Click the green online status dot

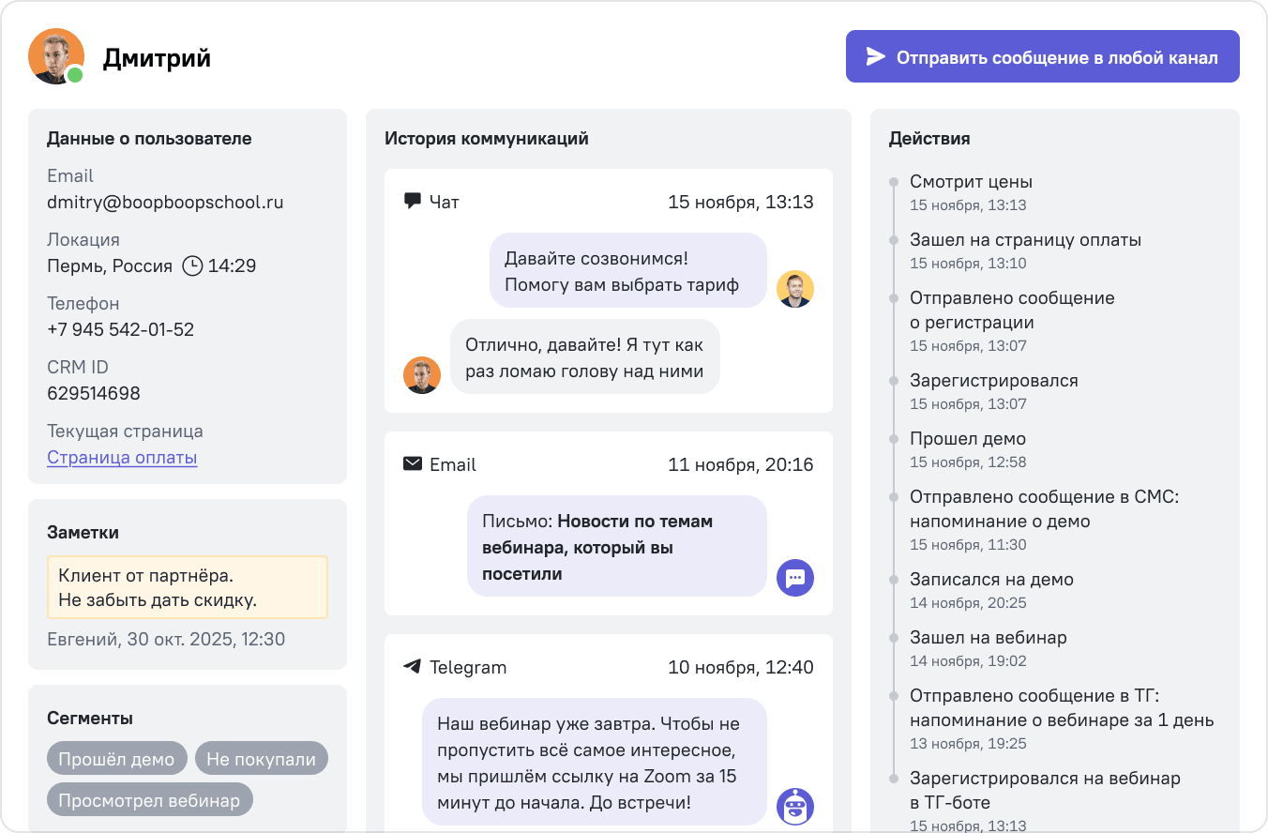click(75, 75)
